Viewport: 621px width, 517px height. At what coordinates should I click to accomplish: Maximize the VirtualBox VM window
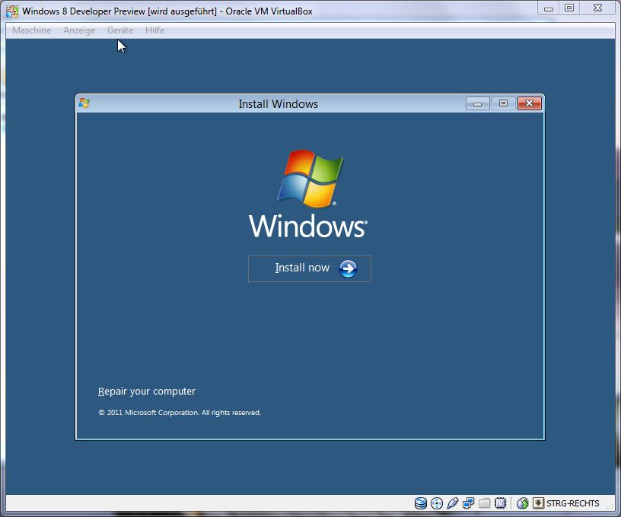click(569, 8)
